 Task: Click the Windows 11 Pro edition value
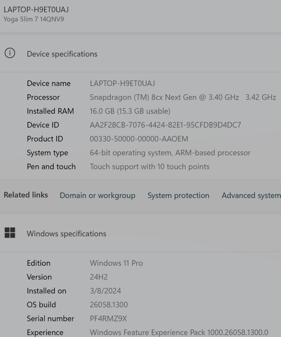pos(116,263)
